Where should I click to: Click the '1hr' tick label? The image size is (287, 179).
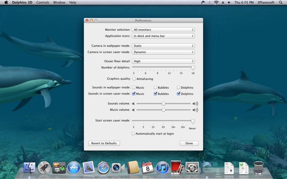[x=173, y=127]
